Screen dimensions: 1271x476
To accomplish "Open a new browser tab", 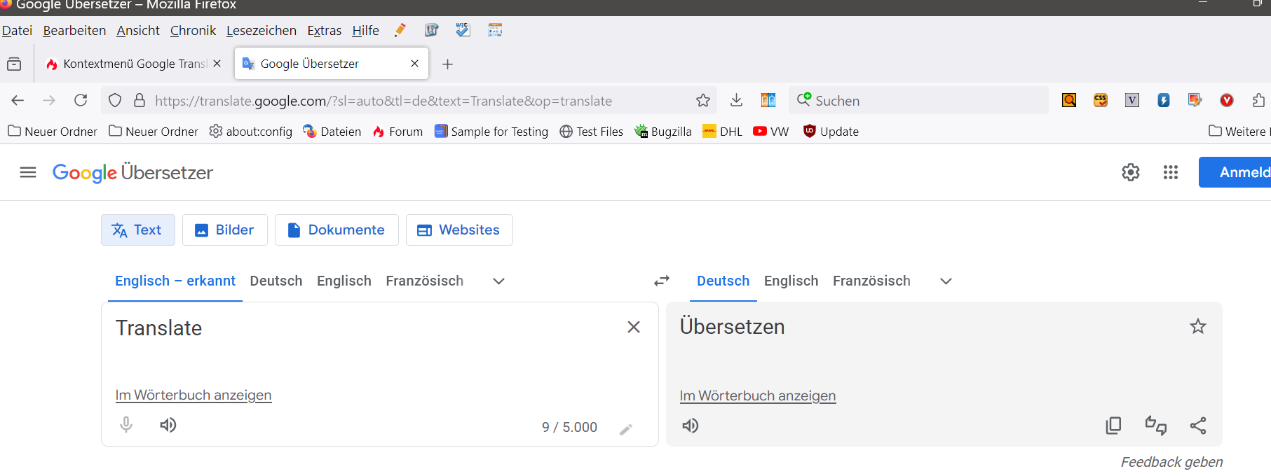I will click(448, 64).
